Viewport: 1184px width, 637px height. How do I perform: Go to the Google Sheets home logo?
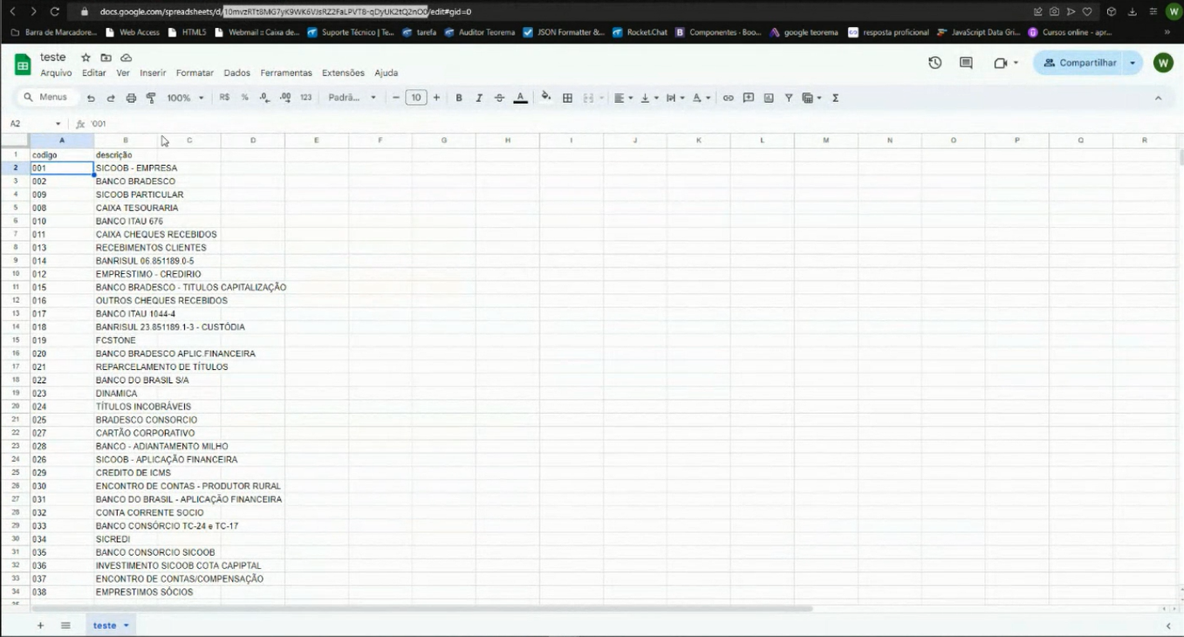pos(23,64)
